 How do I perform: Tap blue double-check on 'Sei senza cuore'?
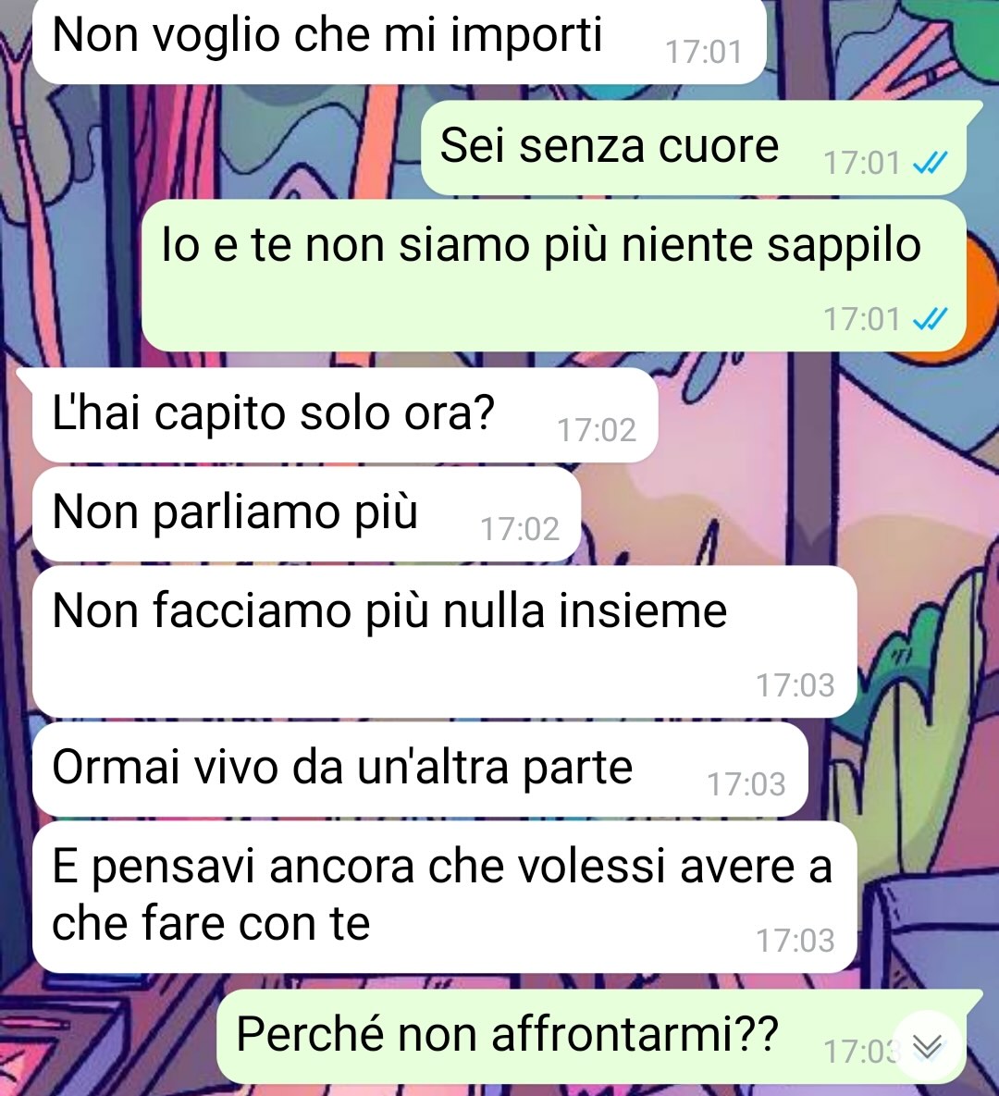[931, 163]
